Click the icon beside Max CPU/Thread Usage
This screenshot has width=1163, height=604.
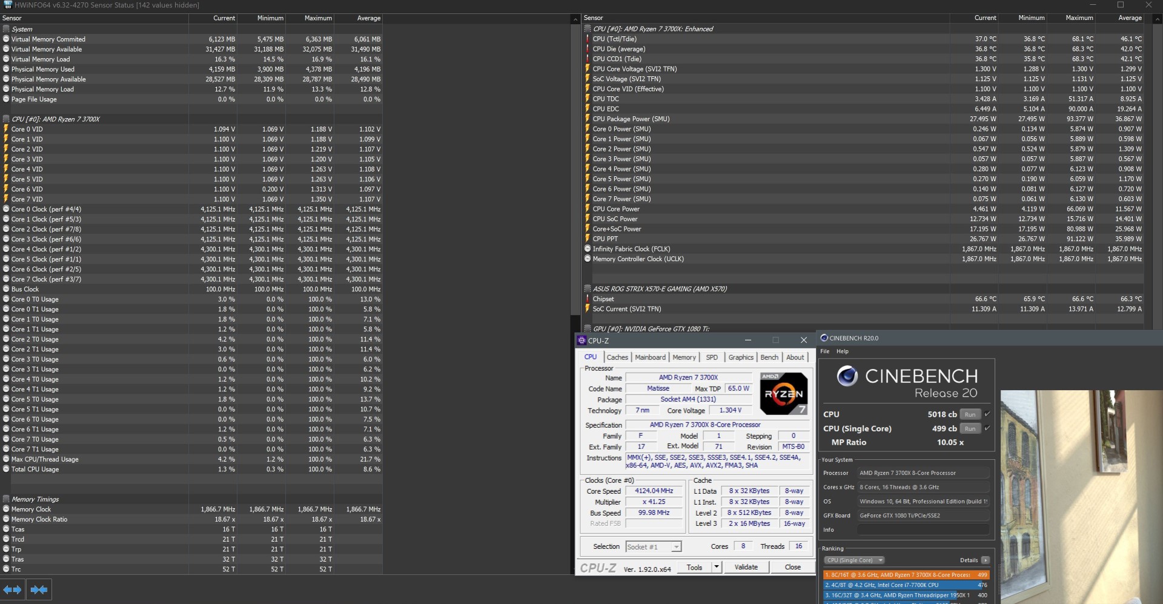pyautogui.click(x=6, y=459)
